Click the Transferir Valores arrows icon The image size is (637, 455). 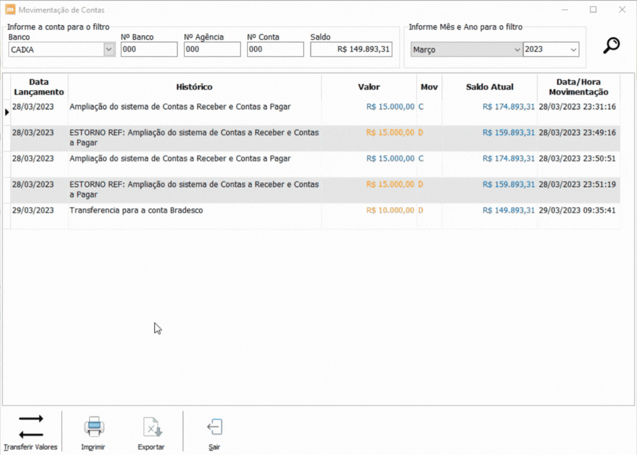pyautogui.click(x=31, y=427)
